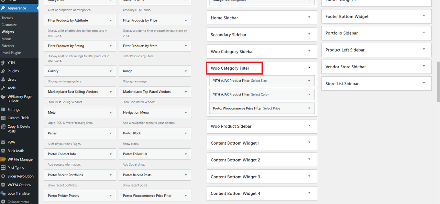Click the Collapse menu arrow icon
Image resolution: width=440 pixels, height=204 pixels.
click(3, 202)
